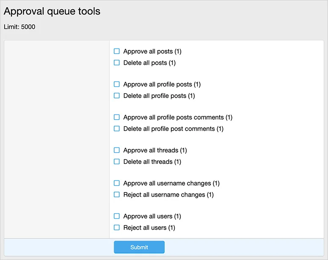
Task: Enable 'Approve all profile posts' checkbox
Action: (117, 84)
